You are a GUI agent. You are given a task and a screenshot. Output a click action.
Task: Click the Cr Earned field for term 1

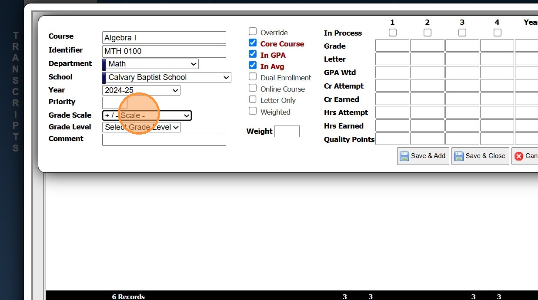[392, 99]
